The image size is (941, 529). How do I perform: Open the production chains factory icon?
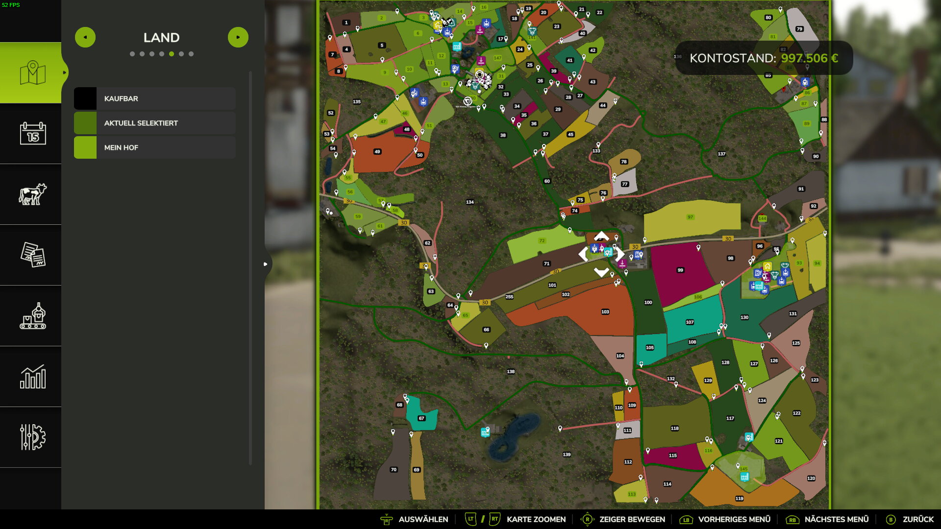click(x=32, y=316)
